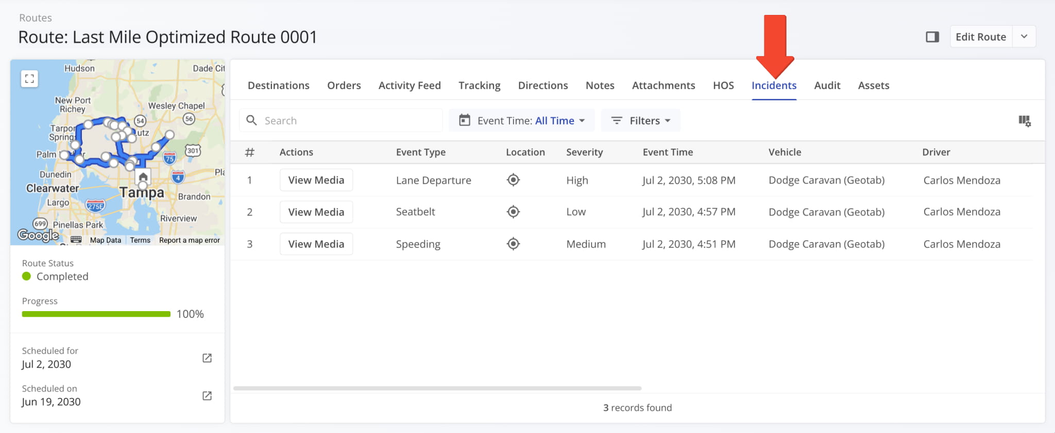Click the Vehicle column header
The height and width of the screenshot is (433, 1055).
pos(785,152)
